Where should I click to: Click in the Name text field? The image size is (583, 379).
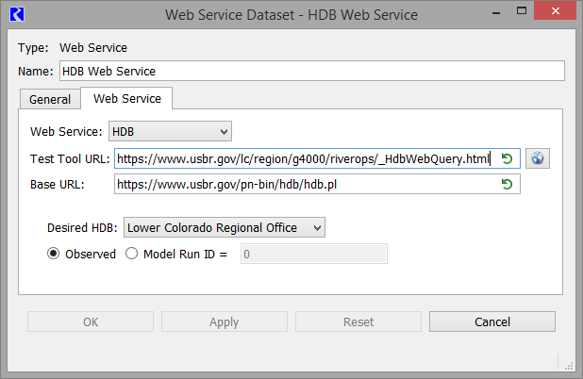(311, 71)
